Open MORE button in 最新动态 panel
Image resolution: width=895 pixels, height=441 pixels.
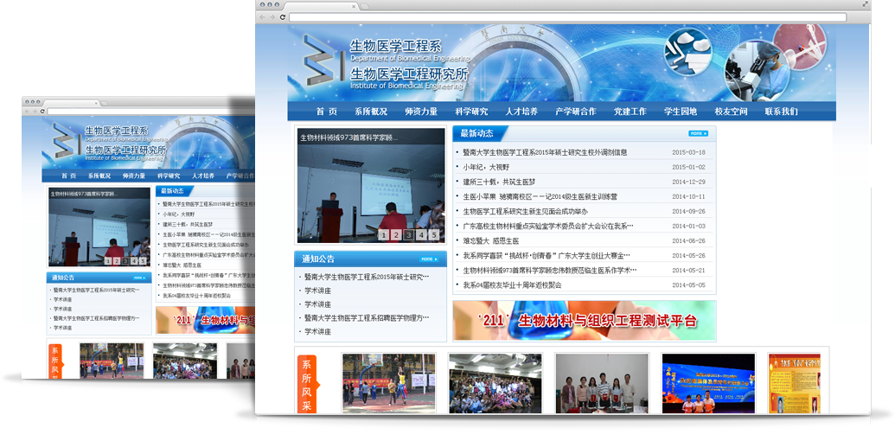[698, 133]
